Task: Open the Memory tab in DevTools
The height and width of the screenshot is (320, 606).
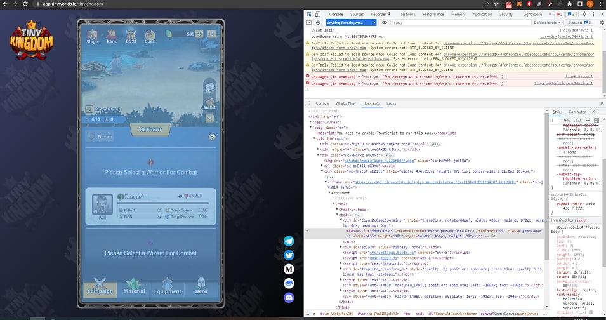Action: coord(458,15)
